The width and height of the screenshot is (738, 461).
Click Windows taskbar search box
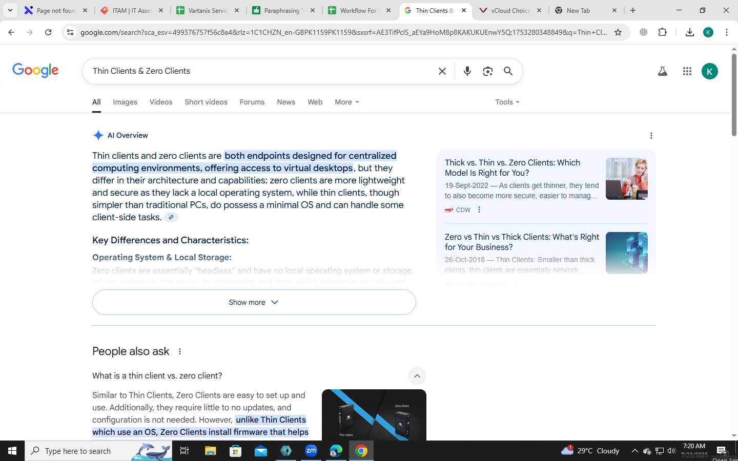coord(98,451)
